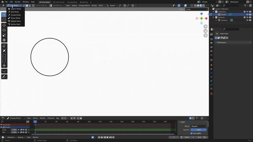Switch to Compositing workspace tab
253x142 pixels.
(x=72, y=2)
